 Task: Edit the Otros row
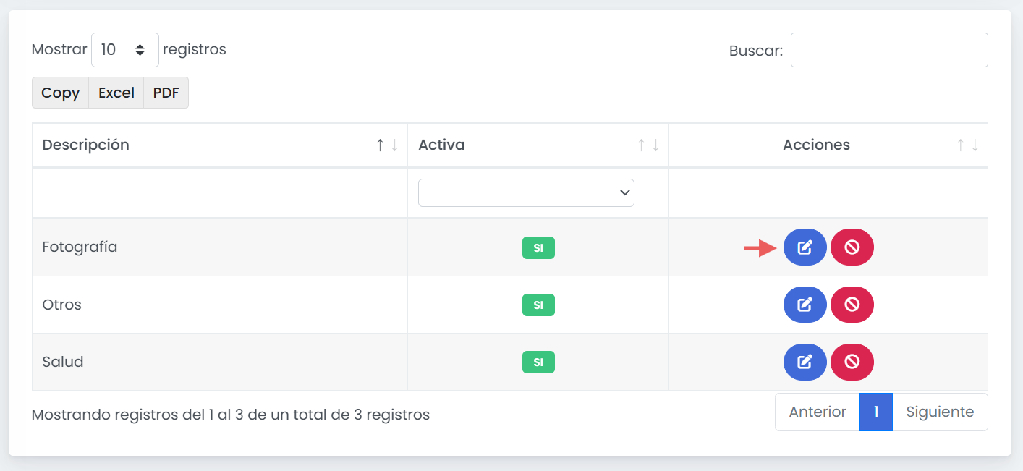[x=805, y=305]
